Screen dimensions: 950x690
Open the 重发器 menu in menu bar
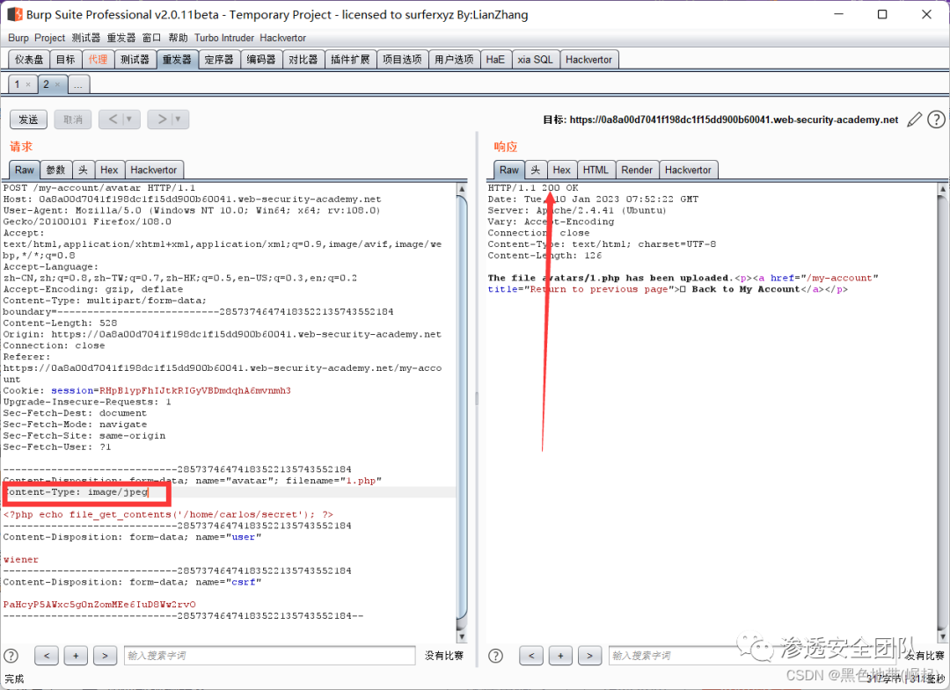pyautogui.click(x=121, y=38)
